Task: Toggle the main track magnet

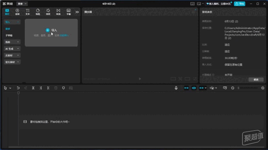Action: [186, 88]
